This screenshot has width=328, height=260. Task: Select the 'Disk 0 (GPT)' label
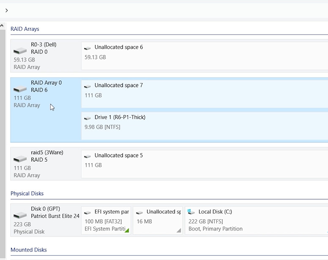click(x=45, y=209)
